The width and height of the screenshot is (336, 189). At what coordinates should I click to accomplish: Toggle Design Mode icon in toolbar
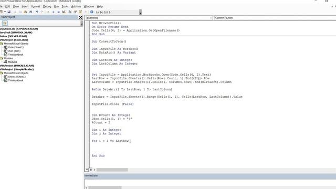tap(64, 12)
